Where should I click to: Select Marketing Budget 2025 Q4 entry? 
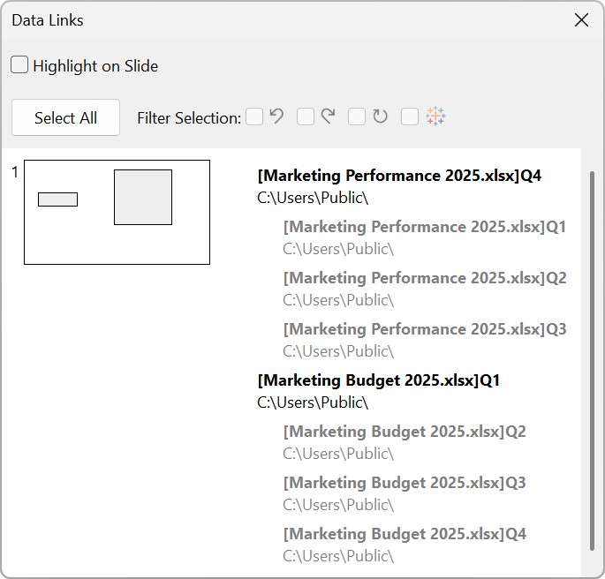(404, 534)
